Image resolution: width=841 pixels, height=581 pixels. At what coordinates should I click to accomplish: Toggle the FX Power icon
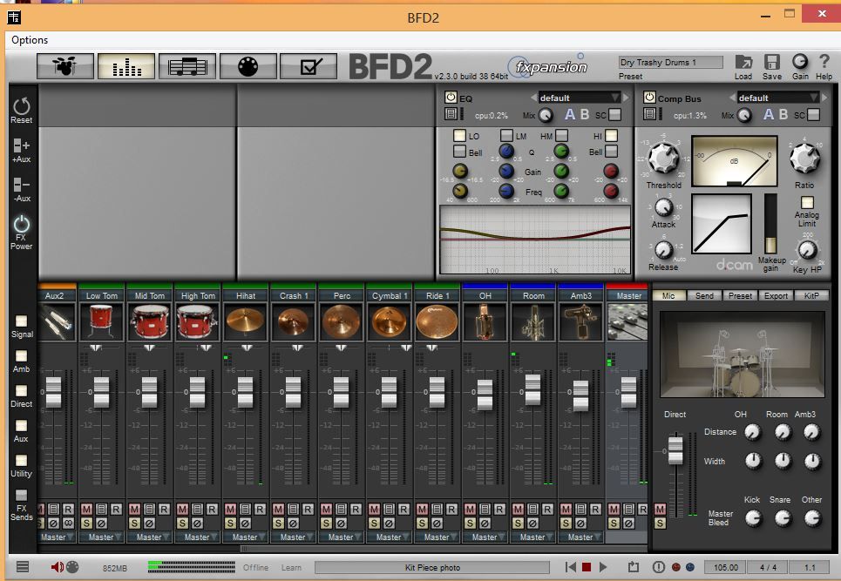click(22, 225)
